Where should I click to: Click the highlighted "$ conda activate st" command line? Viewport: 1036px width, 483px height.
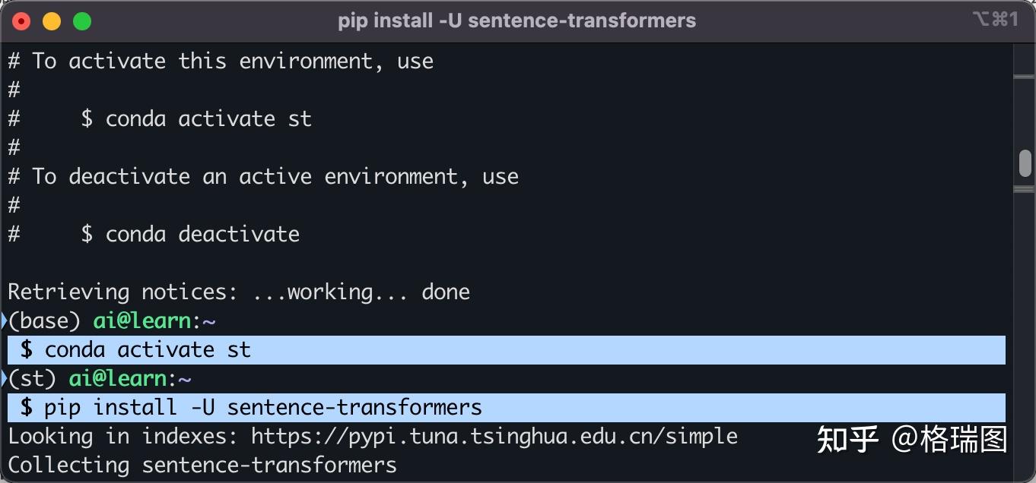pyautogui.click(x=135, y=350)
